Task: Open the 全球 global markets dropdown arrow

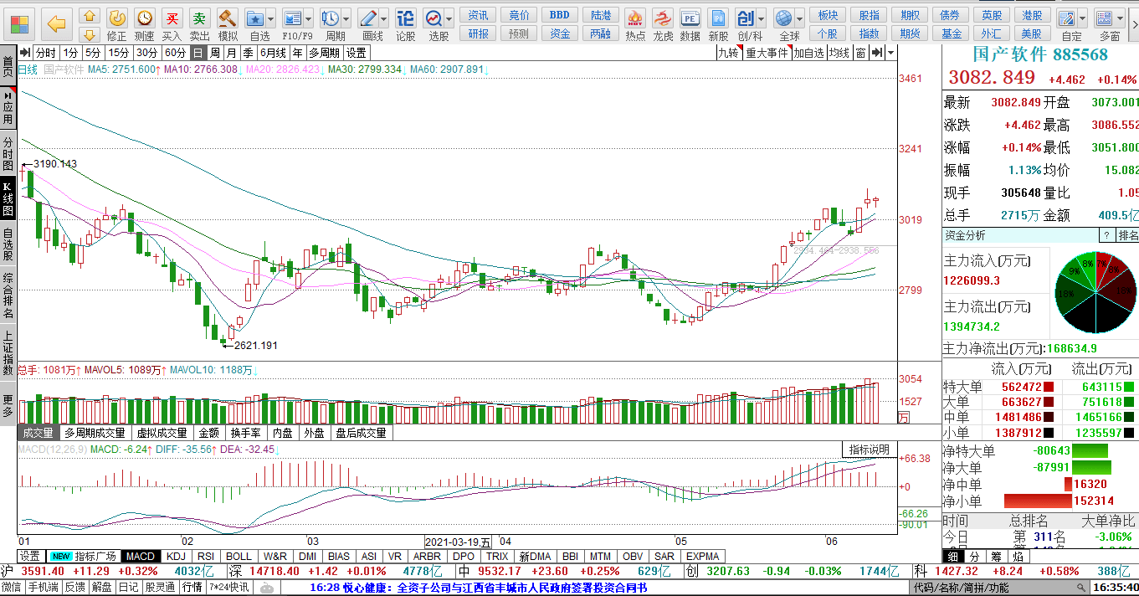Action: (x=800, y=18)
